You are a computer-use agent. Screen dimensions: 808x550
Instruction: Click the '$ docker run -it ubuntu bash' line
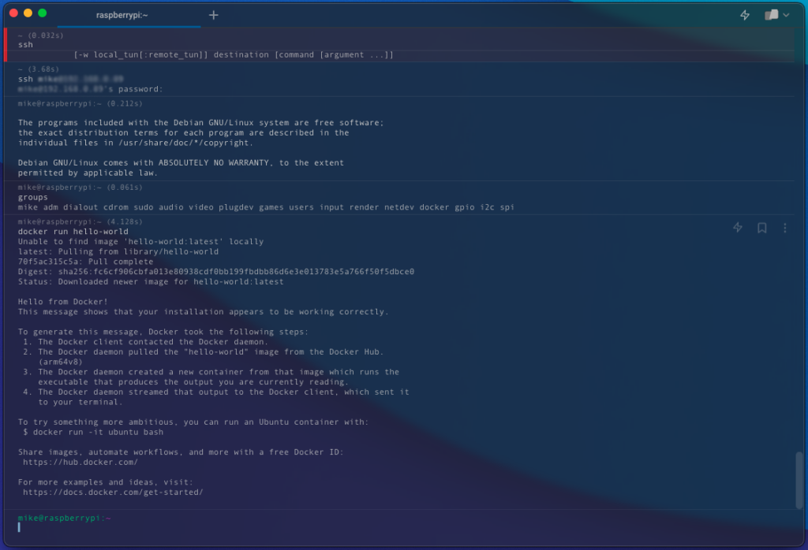pyautogui.click(x=93, y=432)
